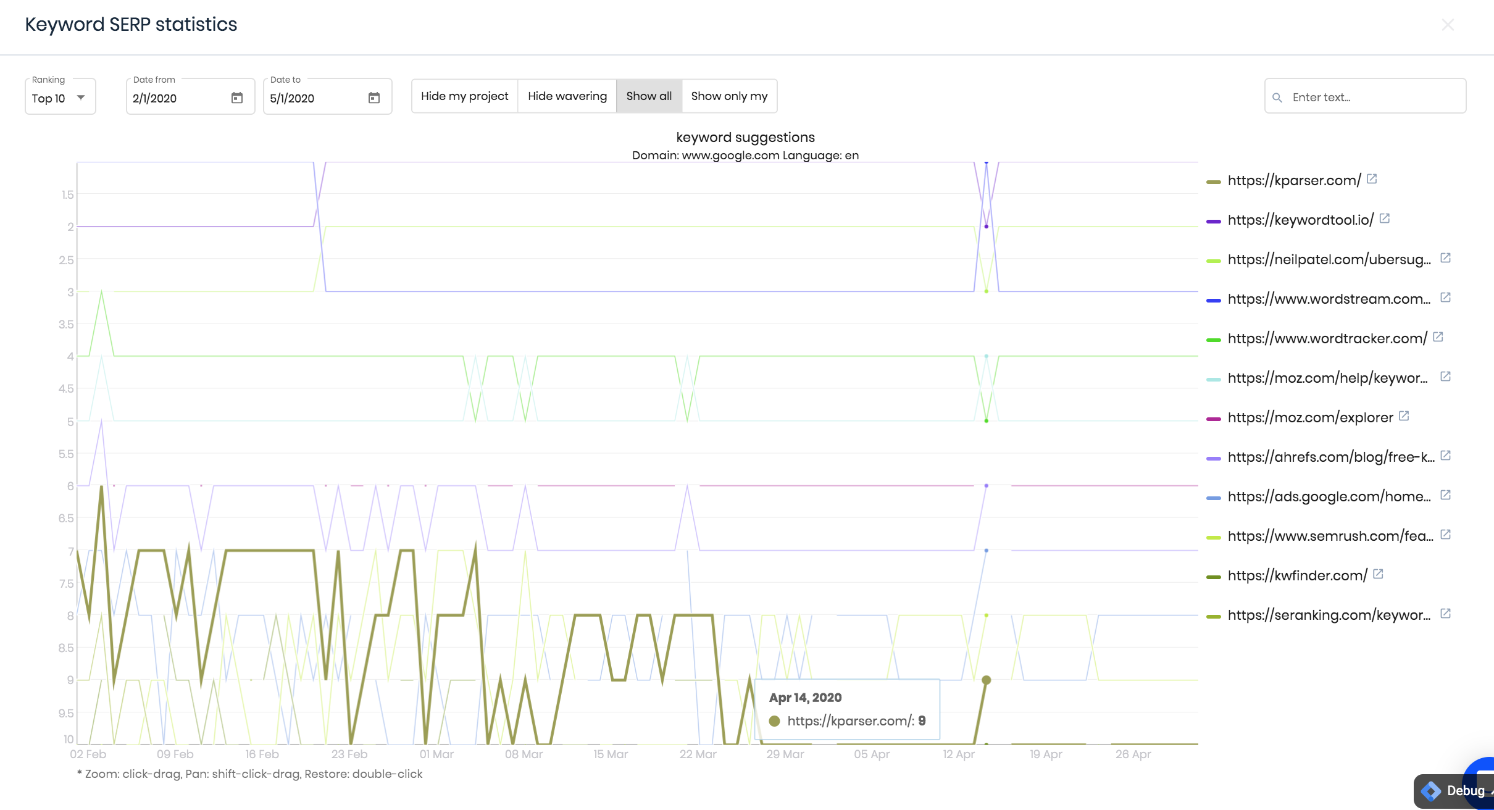The width and height of the screenshot is (1494, 810).
Task: Toggle moz.com/explorer legend entry
Action: point(1311,417)
